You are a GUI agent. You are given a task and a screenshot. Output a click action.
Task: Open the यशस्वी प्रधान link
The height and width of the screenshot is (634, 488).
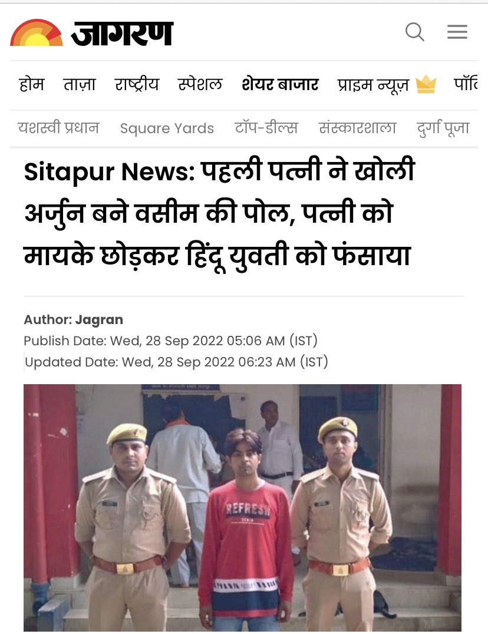[58, 128]
